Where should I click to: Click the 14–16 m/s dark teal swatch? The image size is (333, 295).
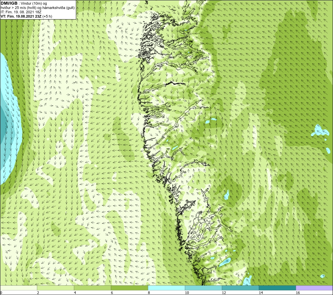pos(277,288)
